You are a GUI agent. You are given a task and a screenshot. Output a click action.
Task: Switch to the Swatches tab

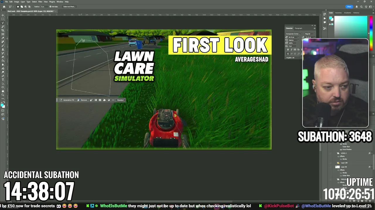point(338,13)
